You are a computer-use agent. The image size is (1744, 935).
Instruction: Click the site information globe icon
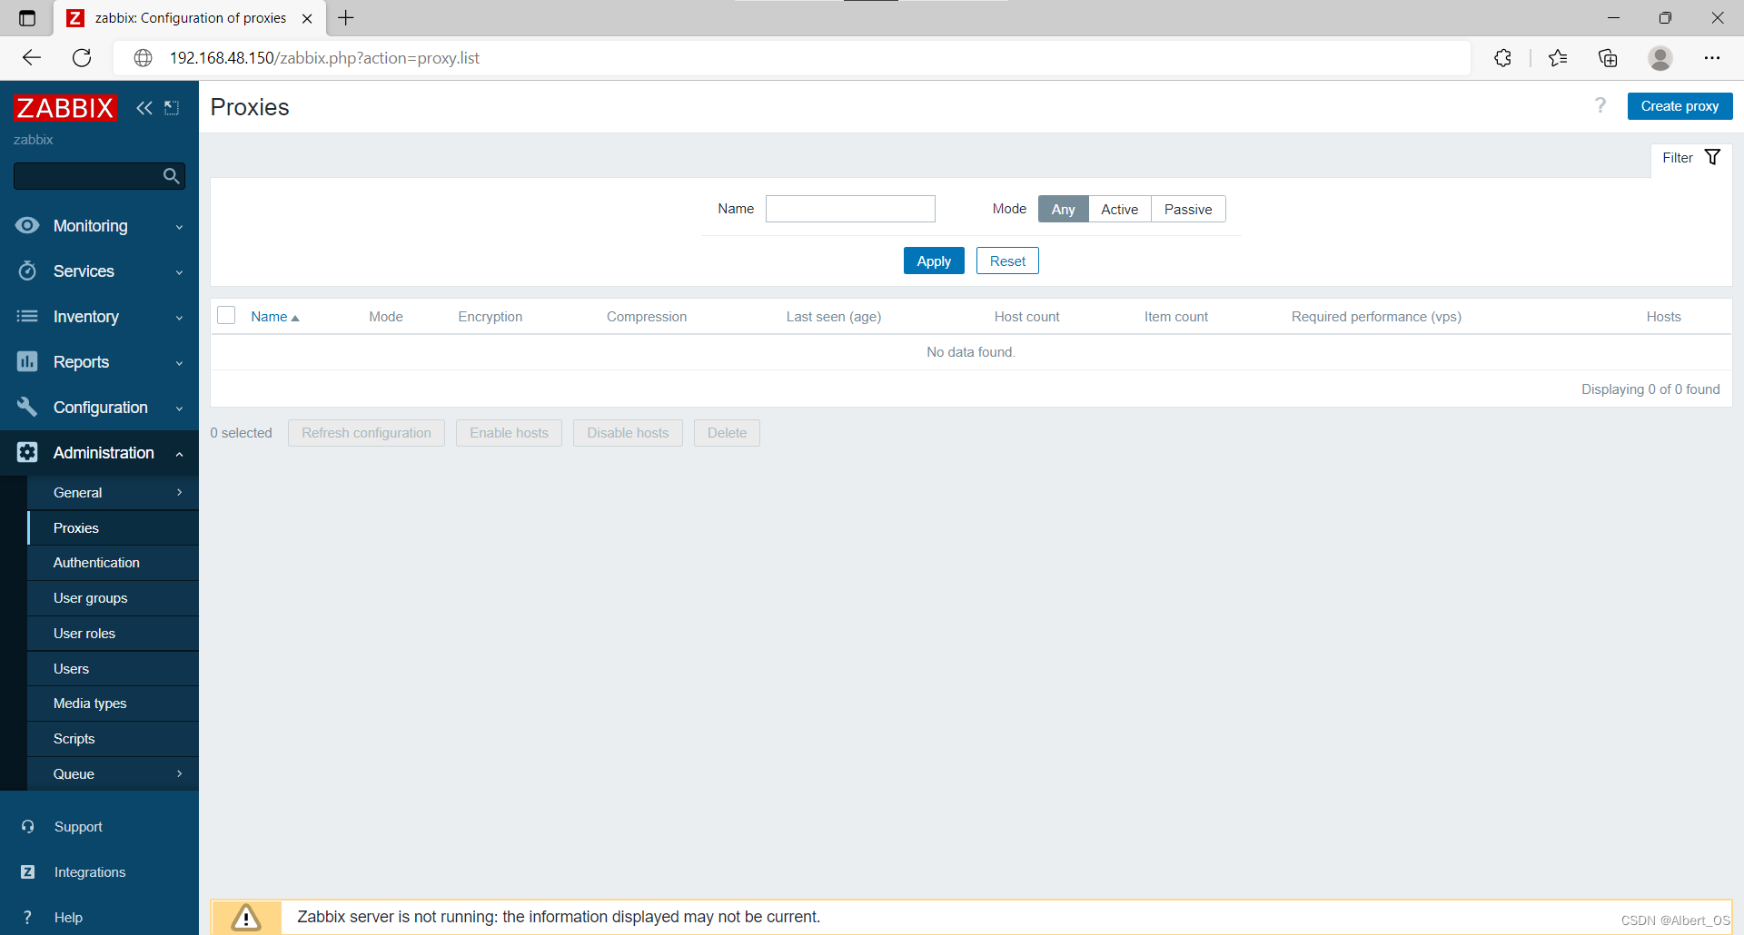coord(143,58)
